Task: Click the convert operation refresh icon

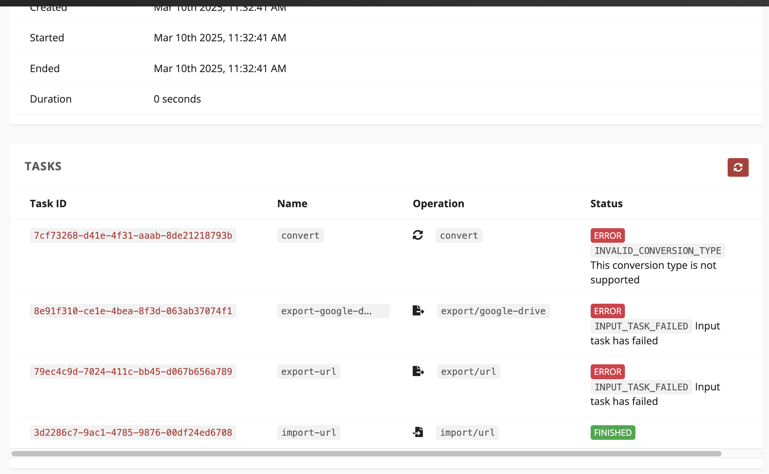Action: pyautogui.click(x=418, y=235)
